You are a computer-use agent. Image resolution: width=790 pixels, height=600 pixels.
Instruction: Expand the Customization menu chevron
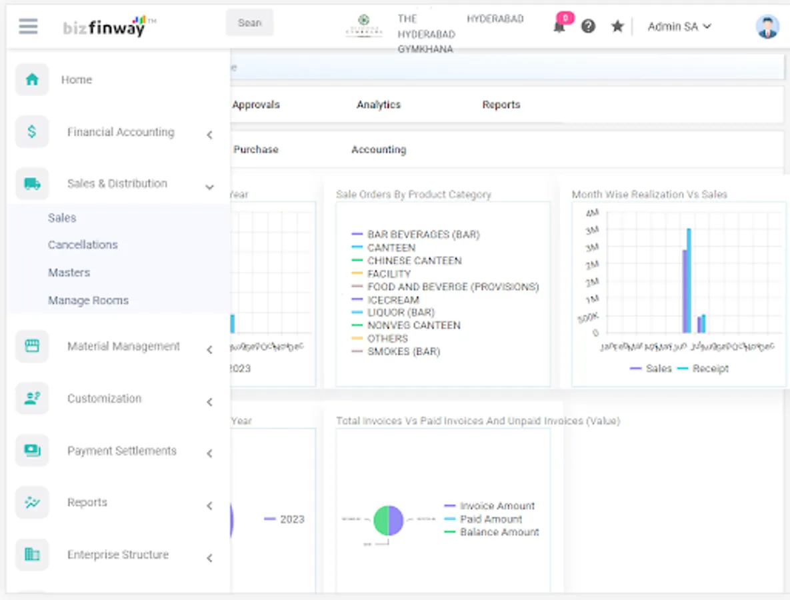coord(209,401)
